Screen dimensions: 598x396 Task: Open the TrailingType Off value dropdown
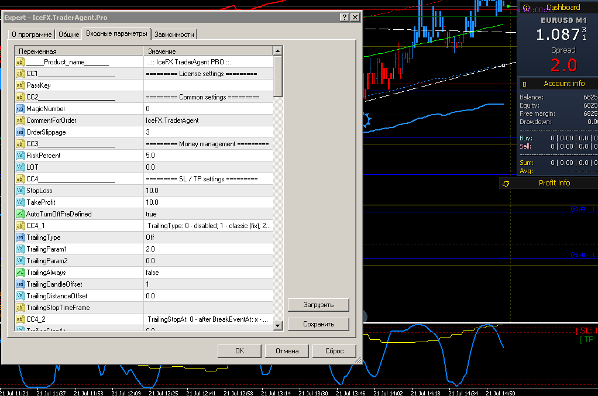(208, 237)
